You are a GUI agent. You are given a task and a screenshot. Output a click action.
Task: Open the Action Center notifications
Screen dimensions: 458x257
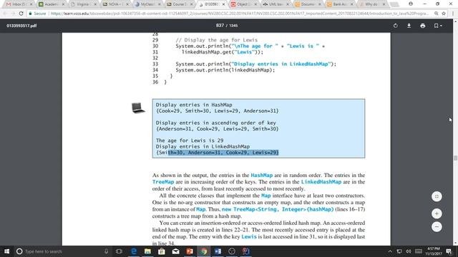449,251
